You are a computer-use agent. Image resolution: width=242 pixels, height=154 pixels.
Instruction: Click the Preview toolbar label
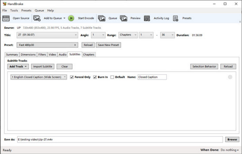click(x=136, y=18)
